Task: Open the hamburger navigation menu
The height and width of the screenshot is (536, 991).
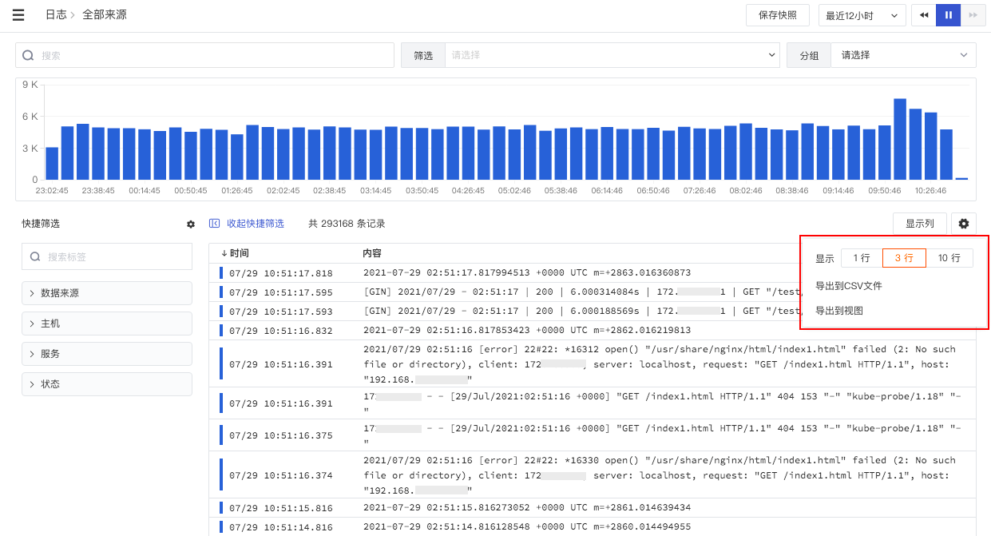Action: click(x=18, y=15)
